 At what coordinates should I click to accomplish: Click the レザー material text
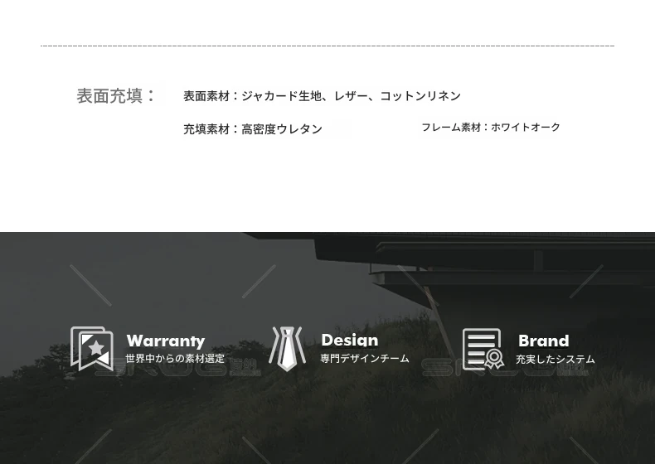(351, 96)
